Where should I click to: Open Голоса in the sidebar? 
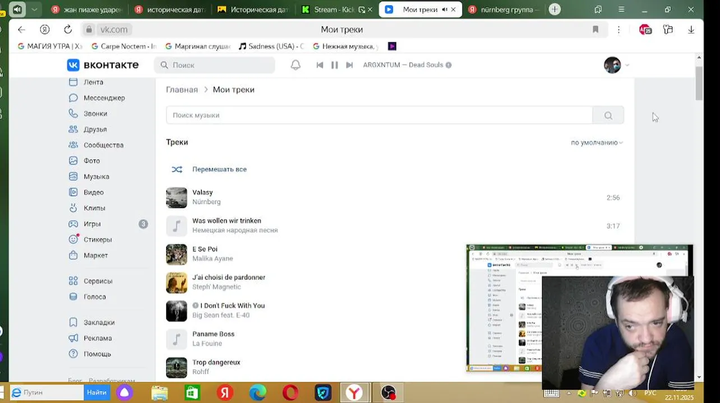coord(94,297)
